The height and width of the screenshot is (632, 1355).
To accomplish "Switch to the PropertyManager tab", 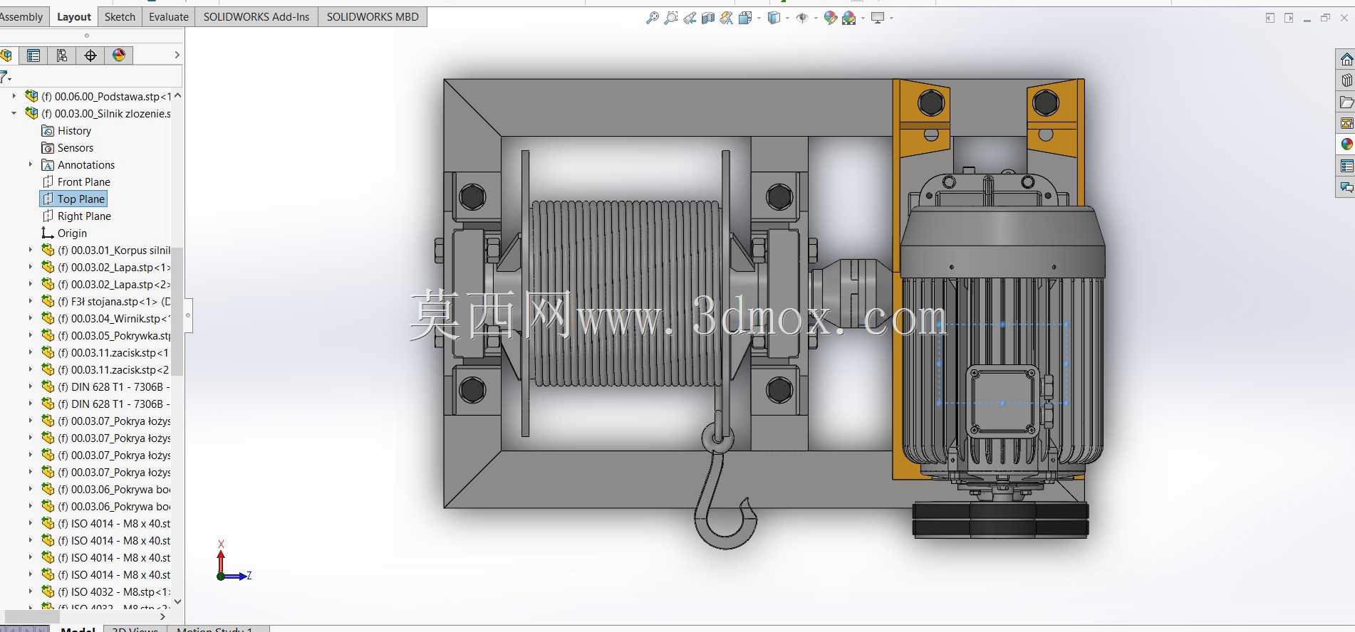I will coord(33,55).
